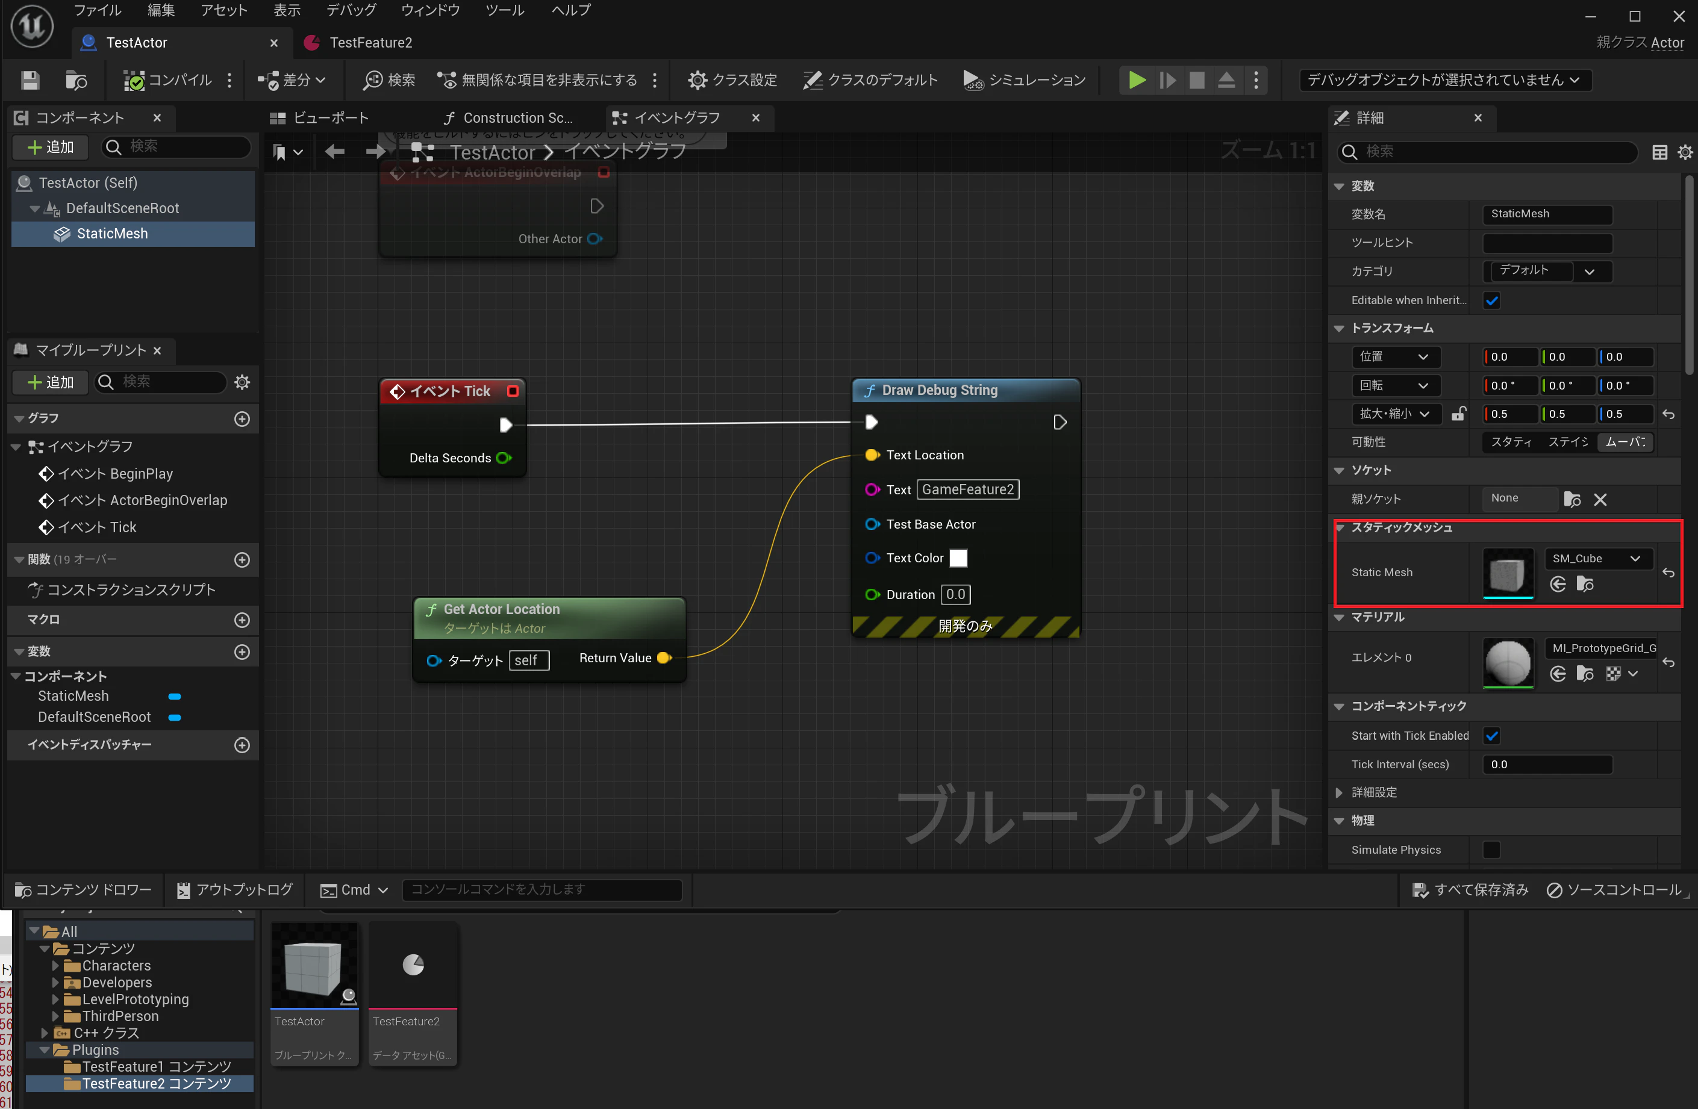
Task: Toggle the StaticMesh variable visibility pill
Action: click(175, 696)
